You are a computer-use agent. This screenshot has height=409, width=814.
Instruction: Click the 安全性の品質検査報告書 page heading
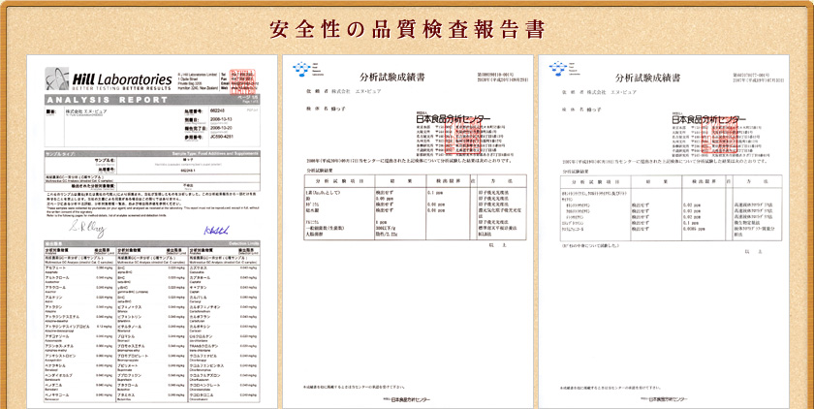(x=406, y=27)
